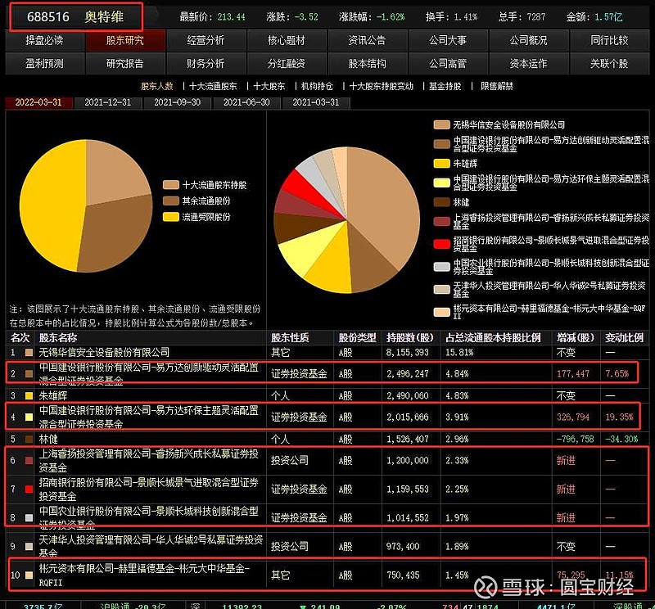The height and width of the screenshot is (609, 655).
Task: Select row 无锡华信安全设备股份有限公司
Action: point(327,352)
